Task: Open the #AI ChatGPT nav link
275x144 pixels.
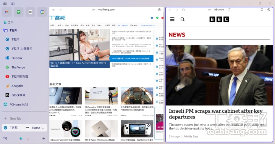Action: (x=123, y=26)
